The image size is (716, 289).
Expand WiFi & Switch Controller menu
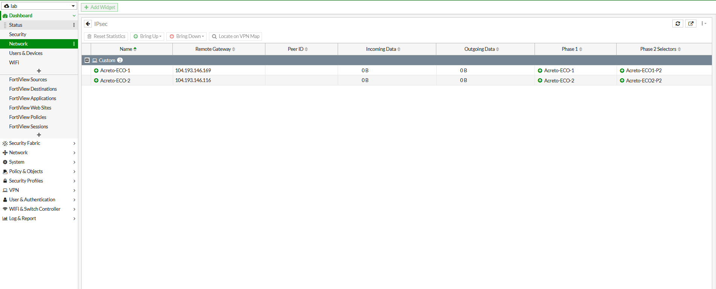[39, 209]
